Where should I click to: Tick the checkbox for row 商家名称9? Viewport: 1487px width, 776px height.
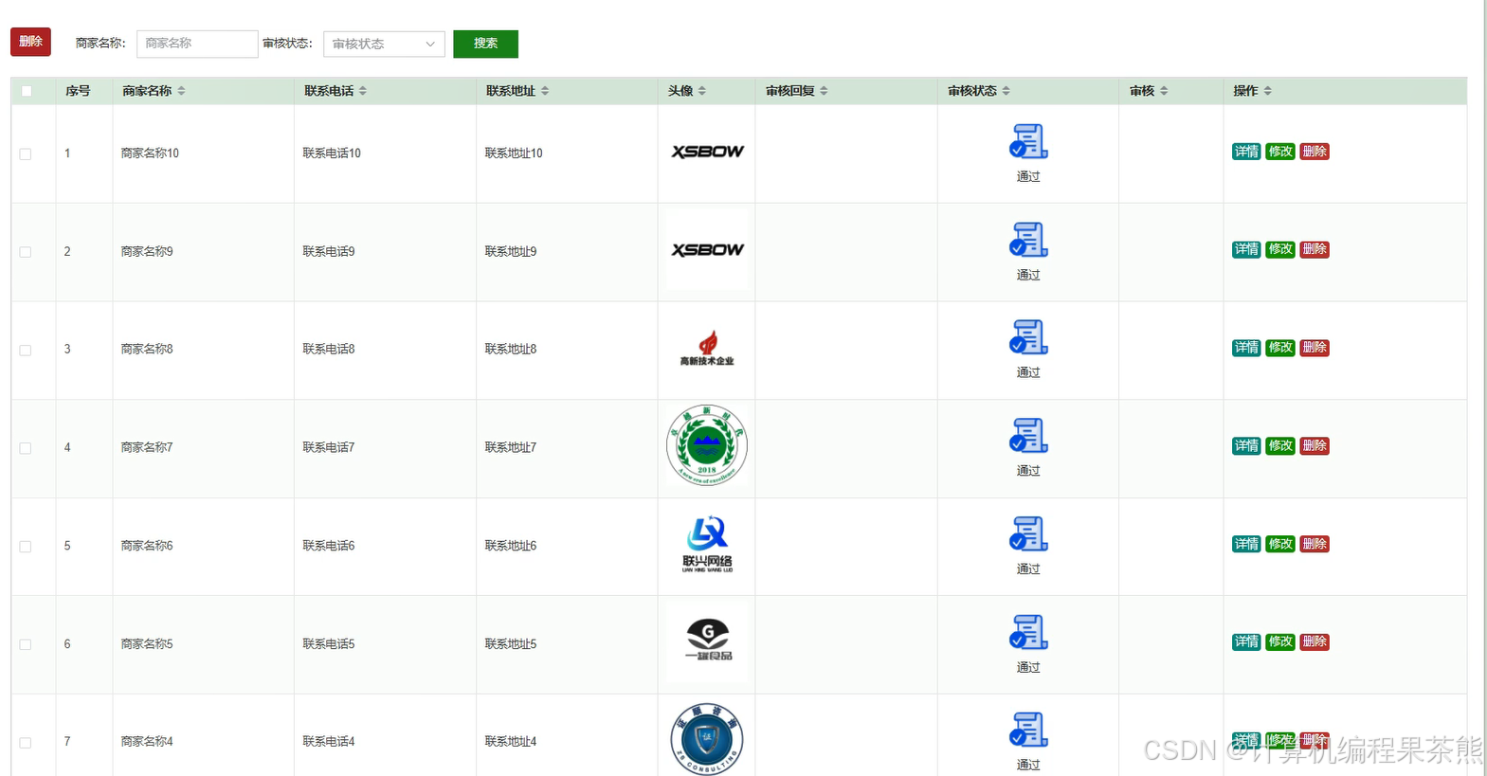26,252
